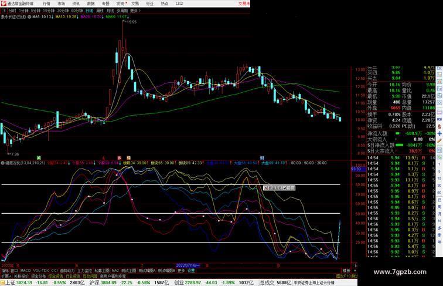Switch sub-chart to 趋势动力 indicator
The width and height of the screenshot is (443, 286).
67,271
